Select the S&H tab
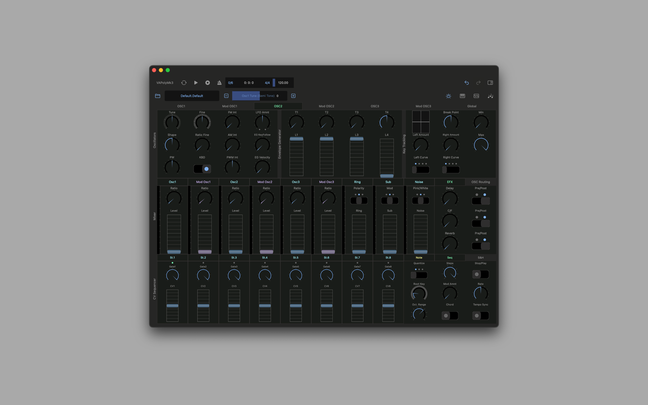Screen dimensions: 648x405 [481, 257]
